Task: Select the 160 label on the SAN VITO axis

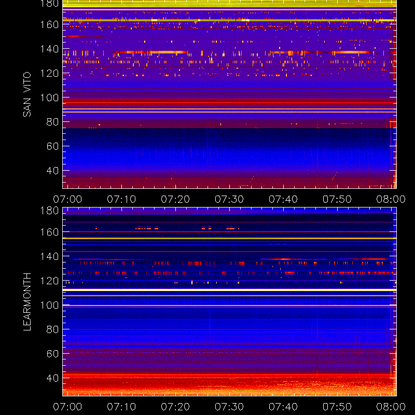Action: (x=49, y=24)
